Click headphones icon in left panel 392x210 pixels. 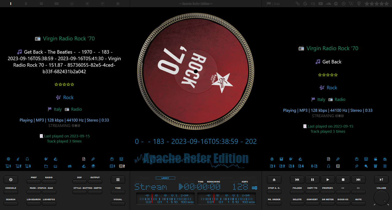(27, 159)
